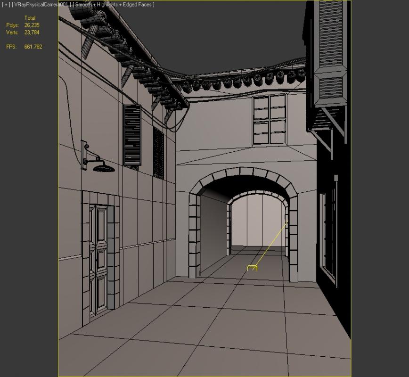Open the VRayPhysicalCamera001 viewport view menu
Viewport: 409px width, 377px height.
click(41, 5)
